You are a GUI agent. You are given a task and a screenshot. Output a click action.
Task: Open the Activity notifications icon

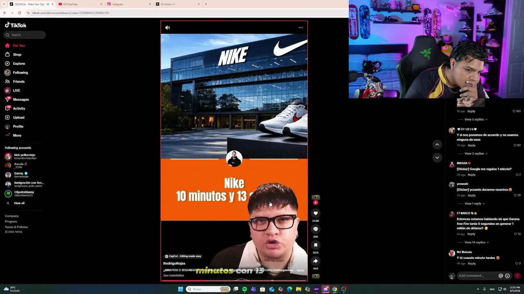(7, 108)
